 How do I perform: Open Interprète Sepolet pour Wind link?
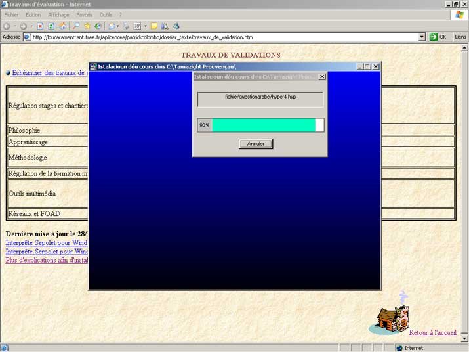[47, 242]
